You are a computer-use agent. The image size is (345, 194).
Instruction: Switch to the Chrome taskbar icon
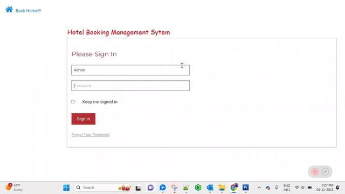(x=234, y=188)
